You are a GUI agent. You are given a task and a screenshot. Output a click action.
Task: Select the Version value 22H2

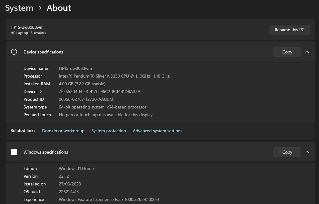(64, 176)
